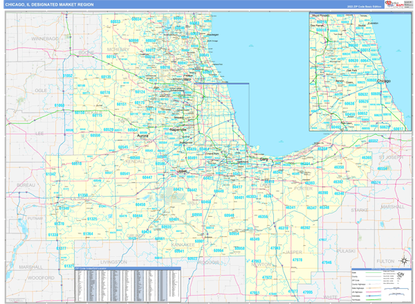Select the FULTON county label
415x304 pixels.
click(385, 261)
